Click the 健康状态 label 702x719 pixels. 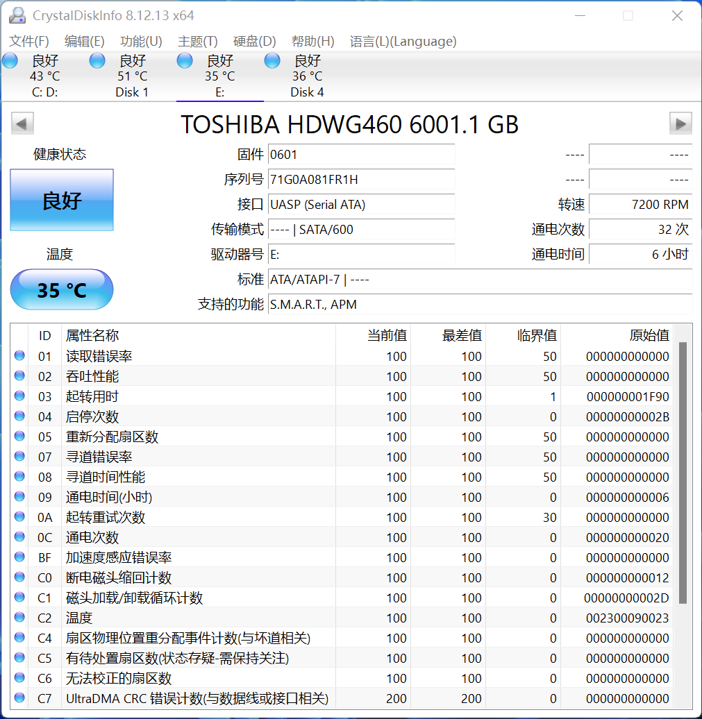[60, 155]
